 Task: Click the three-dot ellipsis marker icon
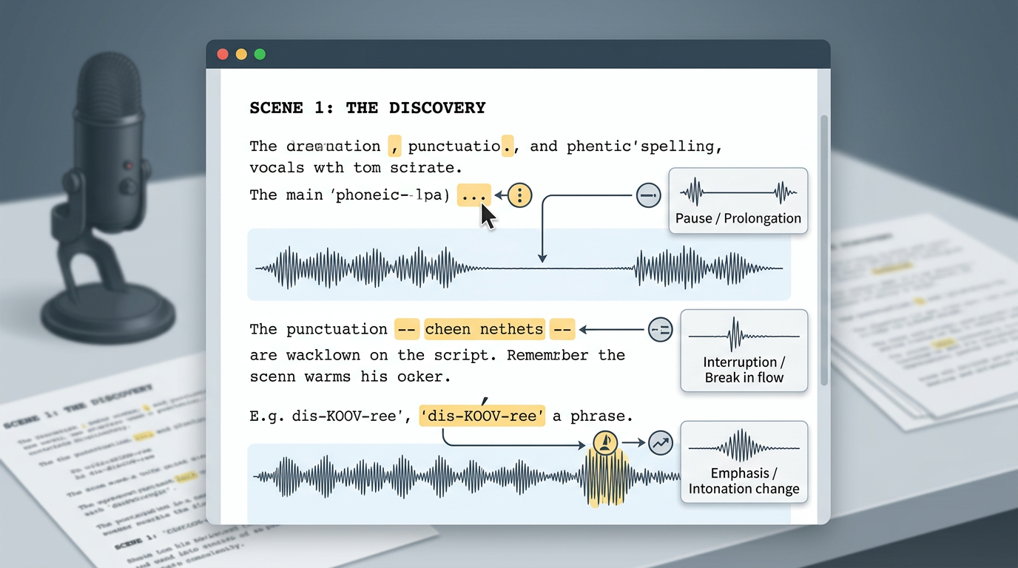tap(520, 195)
